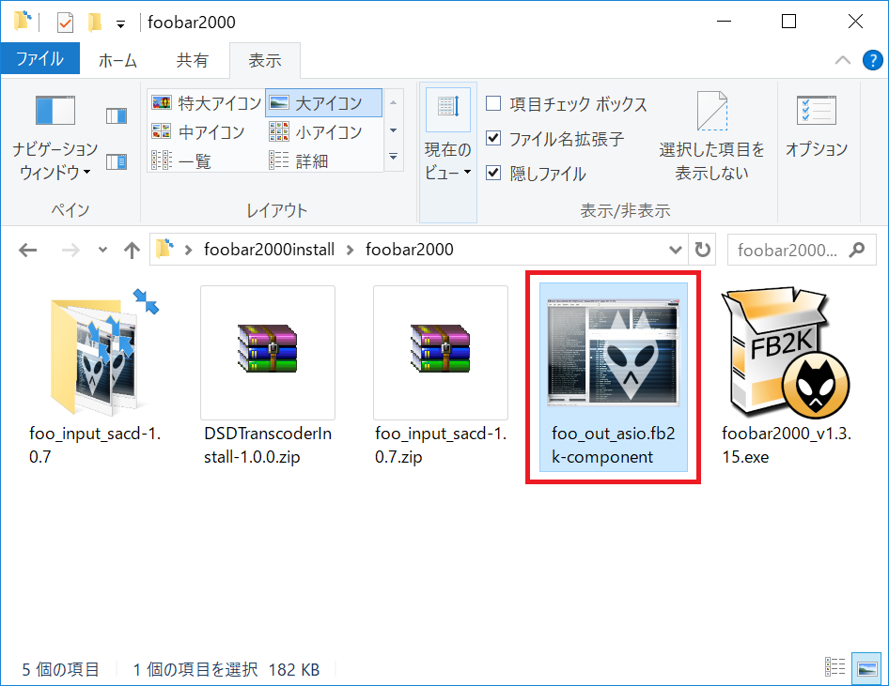Viewport: 889px width, 686px height.
Task: Go back to previous folder
Action: click(28, 250)
